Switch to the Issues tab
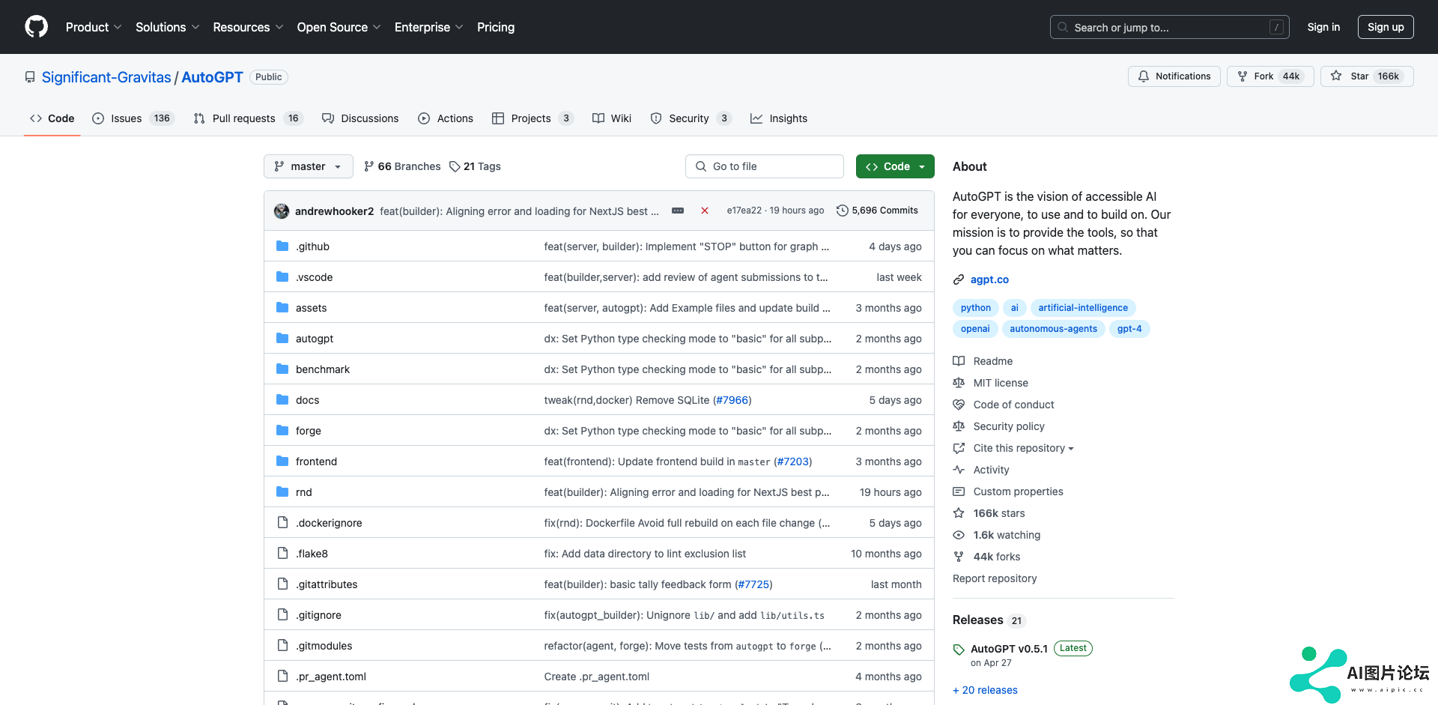1438x705 pixels. tap(133, 118)
